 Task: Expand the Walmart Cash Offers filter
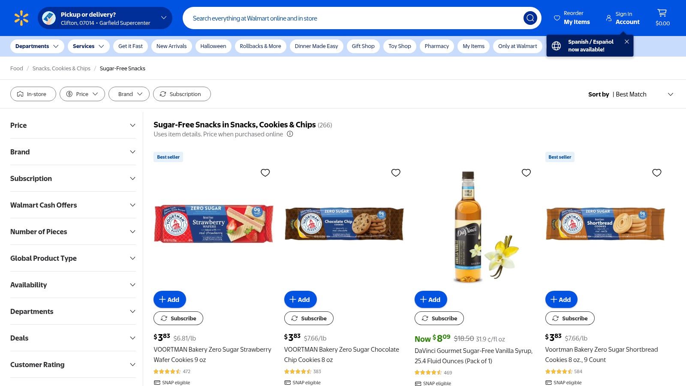pyautogui.click(x=73, y=205)
